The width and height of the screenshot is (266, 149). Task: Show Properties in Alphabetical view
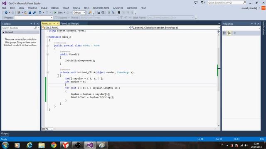point(229,33)
